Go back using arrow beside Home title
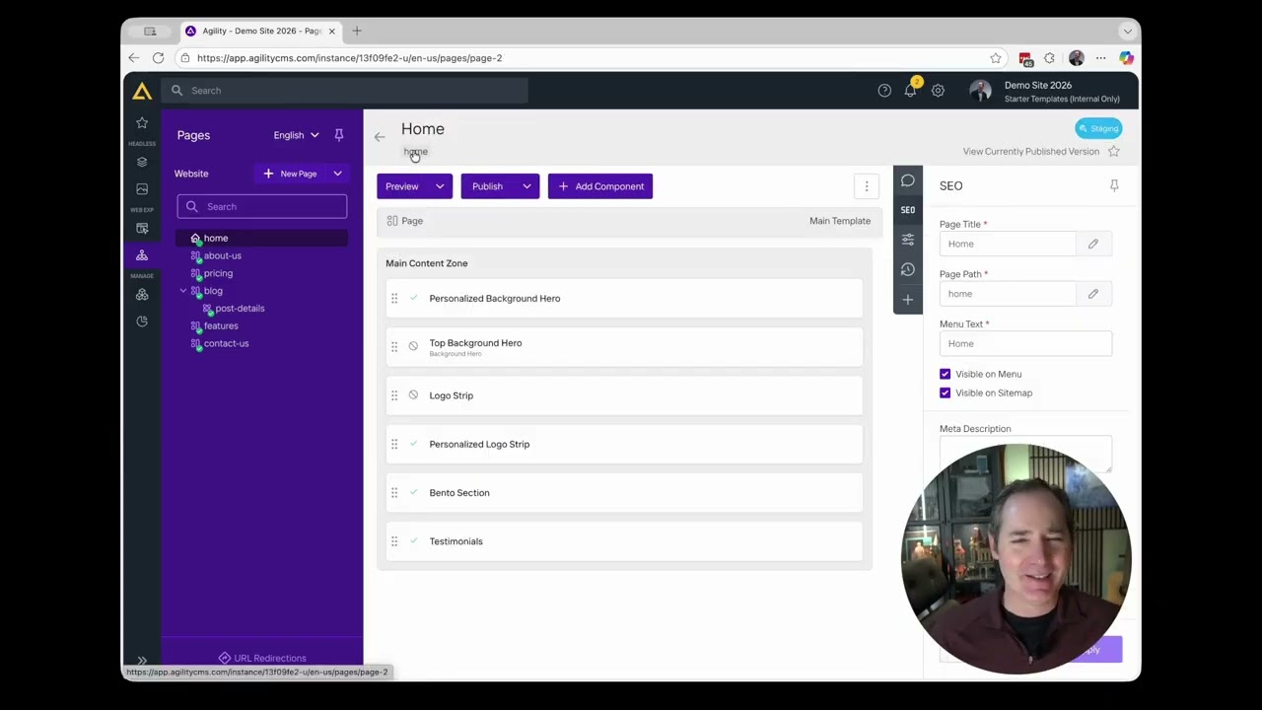 380,137
